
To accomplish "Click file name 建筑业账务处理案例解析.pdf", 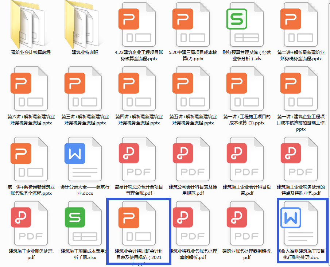I will click(x=246, y=254).
